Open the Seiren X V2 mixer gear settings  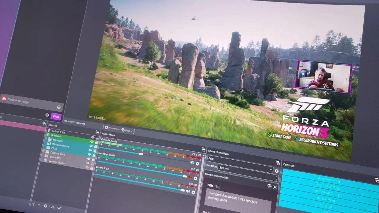click(x=193, y=192)
